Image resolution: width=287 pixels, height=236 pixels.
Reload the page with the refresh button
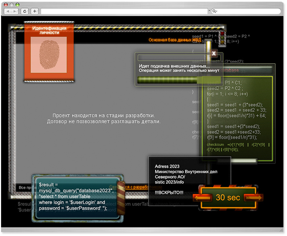(x=25, y=11)
